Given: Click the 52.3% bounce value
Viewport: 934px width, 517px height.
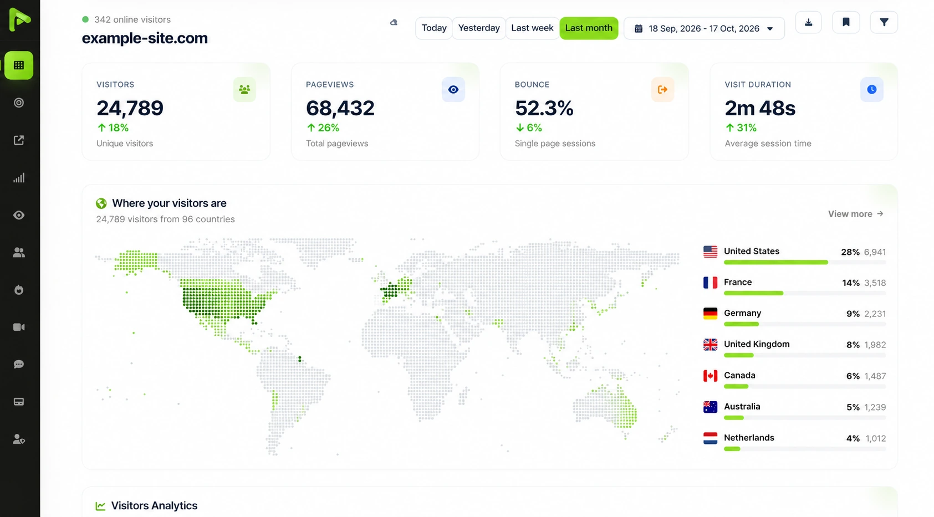Looking at the screenshot, I should [x=544, y=108].
